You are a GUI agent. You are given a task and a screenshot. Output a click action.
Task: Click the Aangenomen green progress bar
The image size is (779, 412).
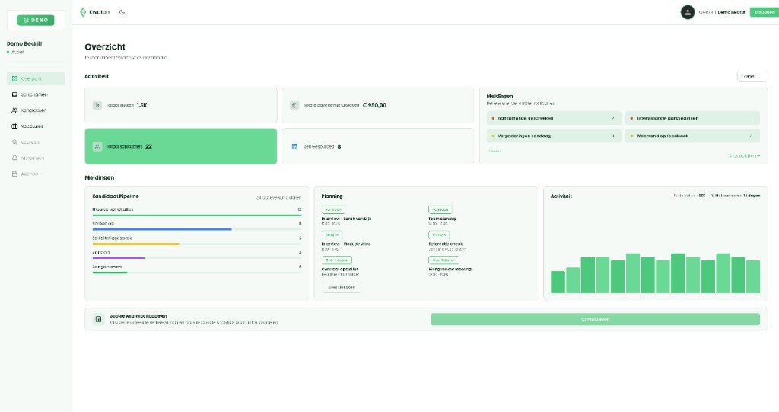110,272
